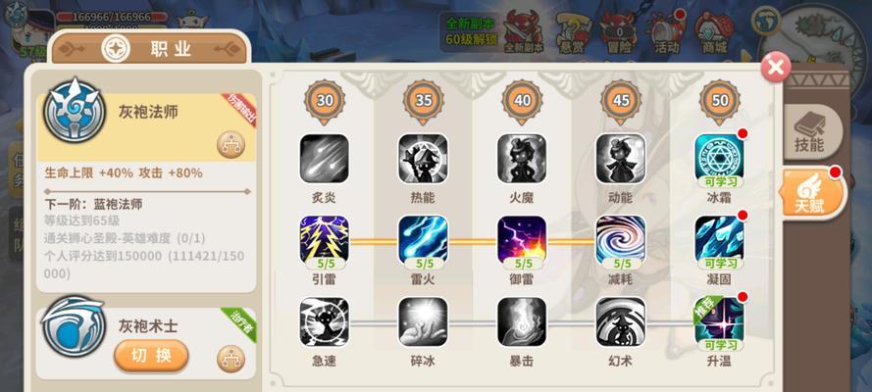872x392 pixels.
Task: Select the 炙炎 talent icon
Action: coord(325,159)
